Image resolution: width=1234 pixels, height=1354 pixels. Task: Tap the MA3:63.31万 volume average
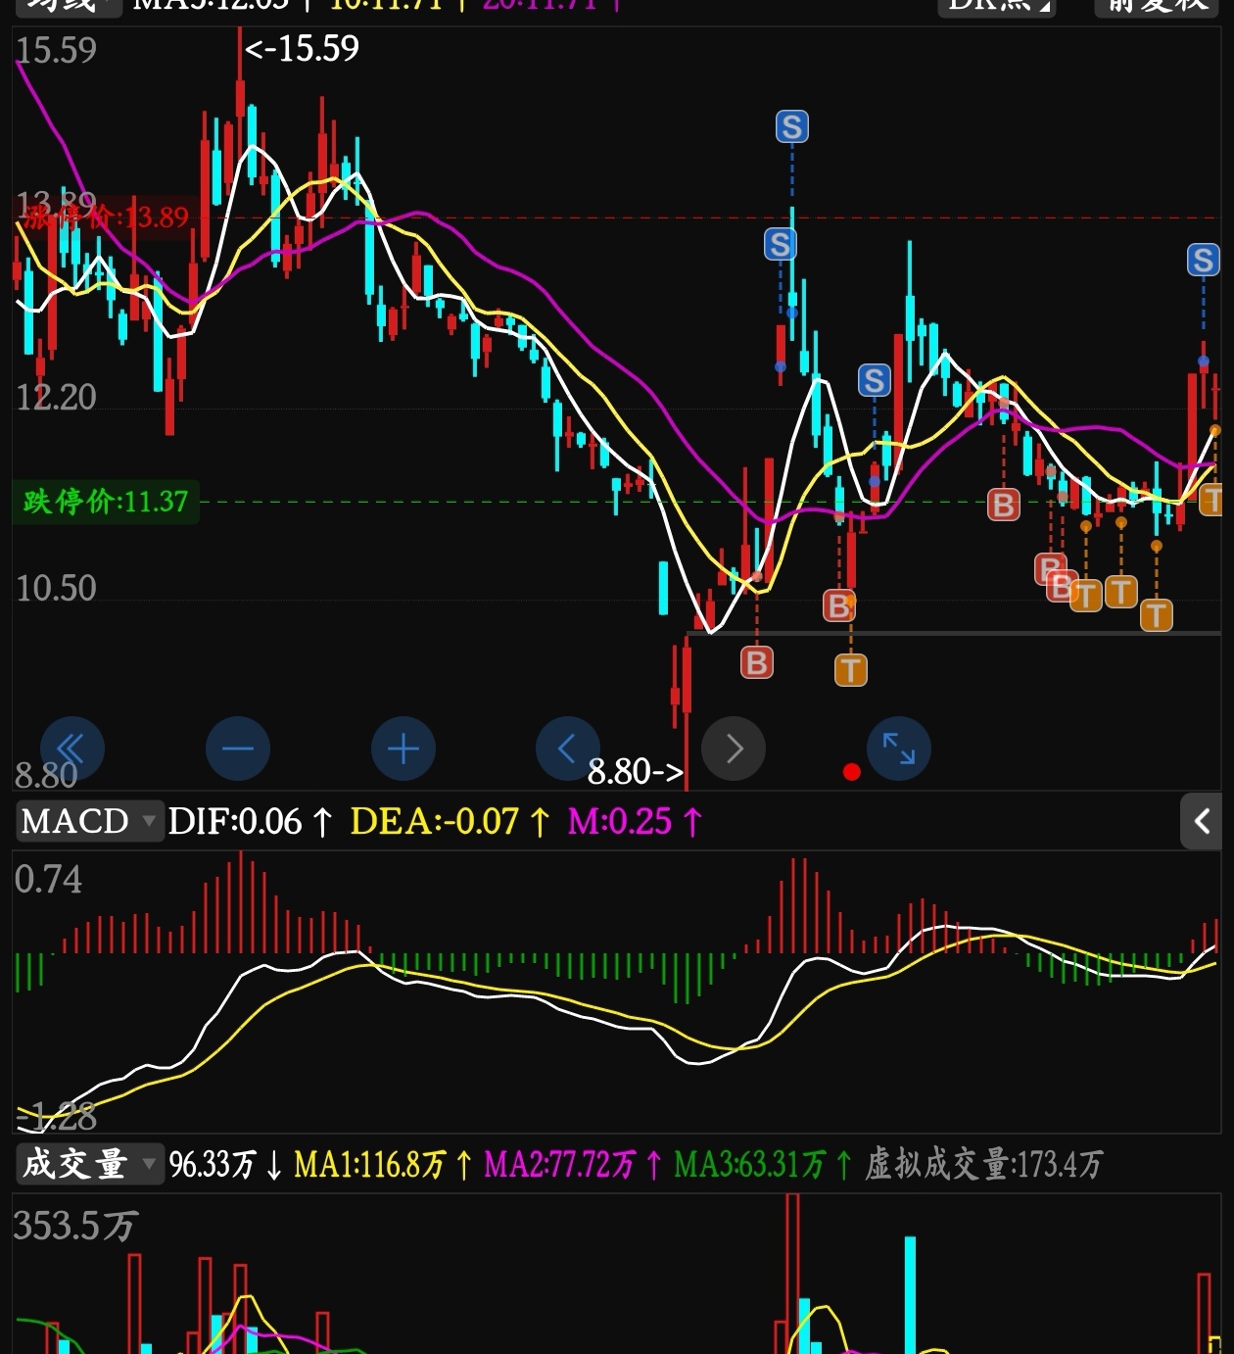coord(750,1164)
